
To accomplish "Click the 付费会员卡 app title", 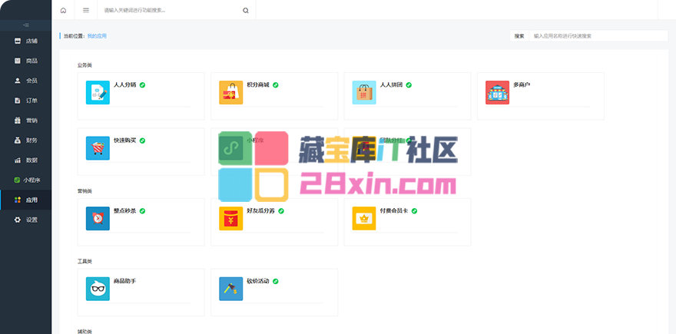I will pos(394,210).
